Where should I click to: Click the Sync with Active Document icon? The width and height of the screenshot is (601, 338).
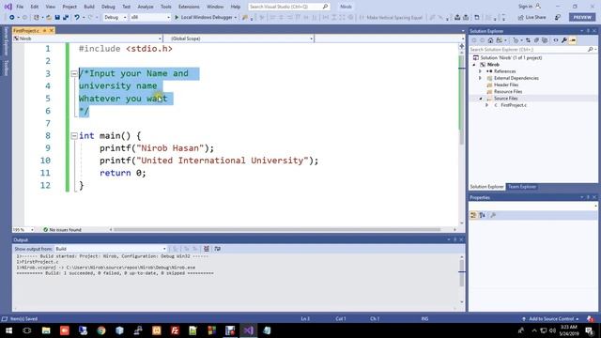click(528, 40)
